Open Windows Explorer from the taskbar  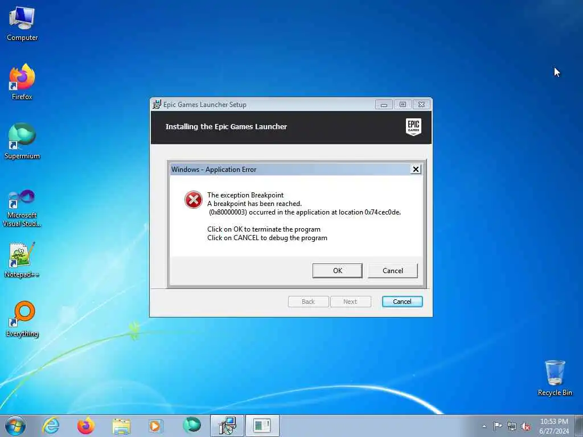pyautogui.click(x=121, y=426)
